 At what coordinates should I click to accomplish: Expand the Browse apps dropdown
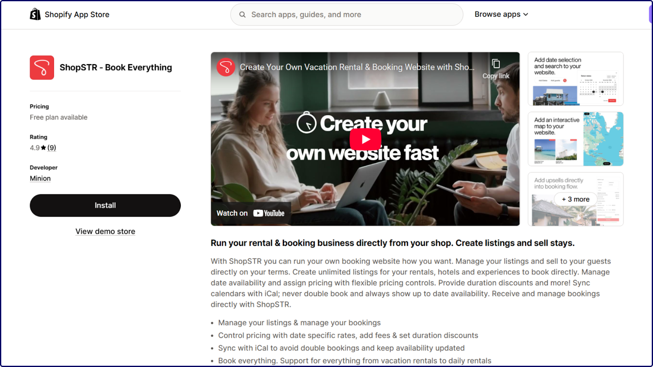click(501, 14)
